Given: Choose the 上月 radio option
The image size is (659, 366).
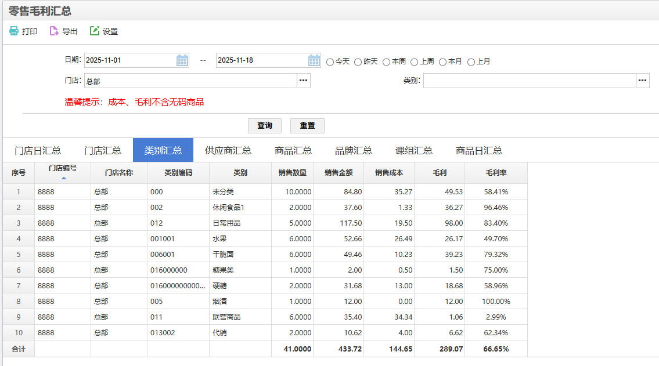Looking at the screenshot, I should [x=471, y=61].
